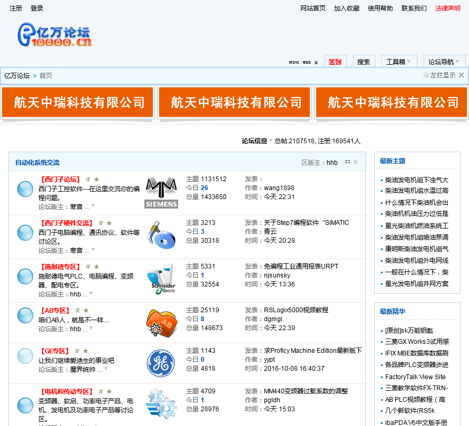Image resolution: width=469 pixels, height=426 pixels.
Task: Open the 【西门子论坛】 forum link
Action: (60, 180)
